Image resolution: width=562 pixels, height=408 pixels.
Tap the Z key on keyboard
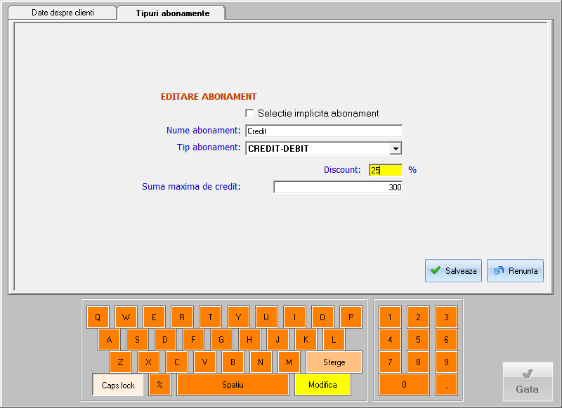120,362
